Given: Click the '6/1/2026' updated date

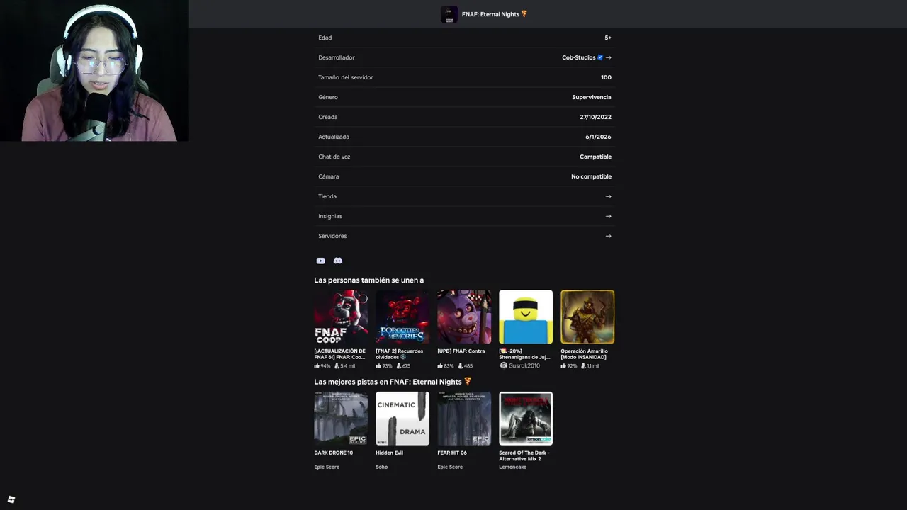Looking at the screenshot, I should tap(598, 137).
